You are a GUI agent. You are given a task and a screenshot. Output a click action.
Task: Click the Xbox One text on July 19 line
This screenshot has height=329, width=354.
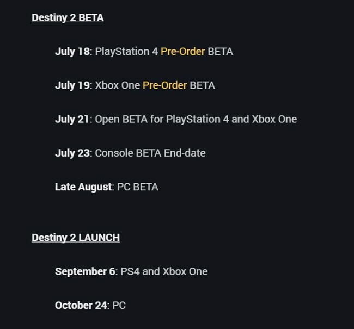(118, 85)
